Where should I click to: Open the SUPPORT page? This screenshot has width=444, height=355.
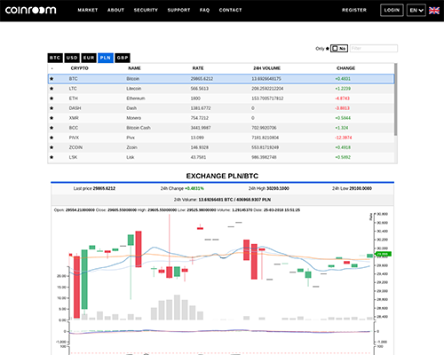[178, 10]
